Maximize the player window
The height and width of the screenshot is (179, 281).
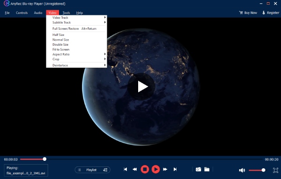click(x=268, y=3)
